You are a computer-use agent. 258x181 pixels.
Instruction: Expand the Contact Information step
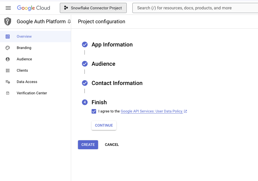click(117, 83)
